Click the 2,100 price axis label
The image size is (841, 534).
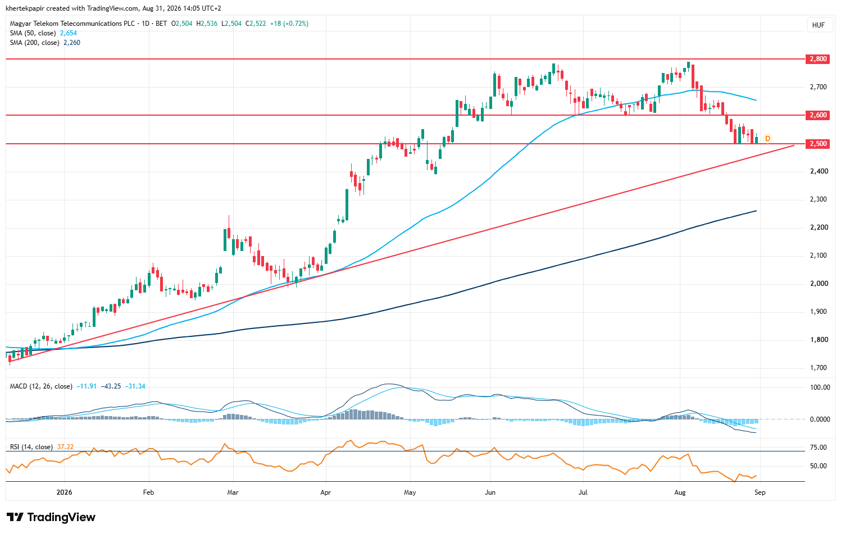[x=819, y=255]
